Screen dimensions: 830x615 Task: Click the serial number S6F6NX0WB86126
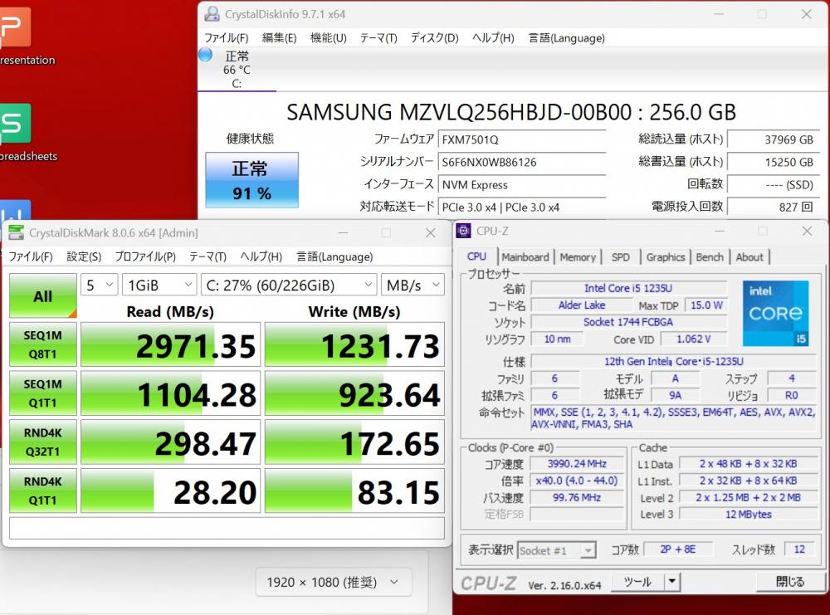[522, 162]
